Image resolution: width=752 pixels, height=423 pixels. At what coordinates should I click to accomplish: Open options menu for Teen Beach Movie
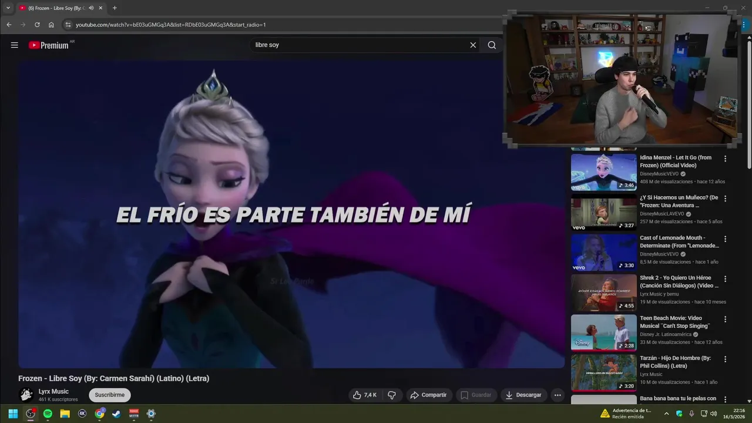pos(725,319)
